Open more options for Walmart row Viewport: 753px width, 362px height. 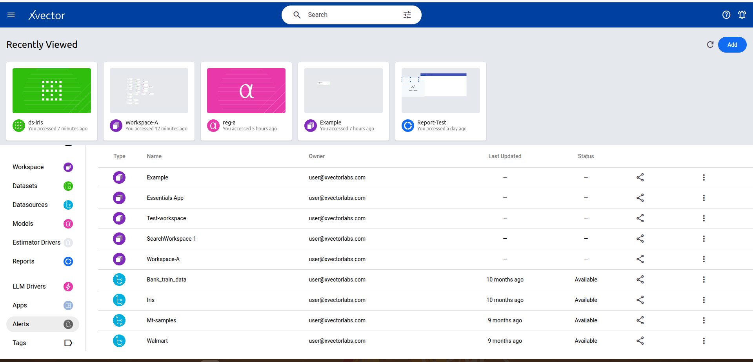pos(704,341)
